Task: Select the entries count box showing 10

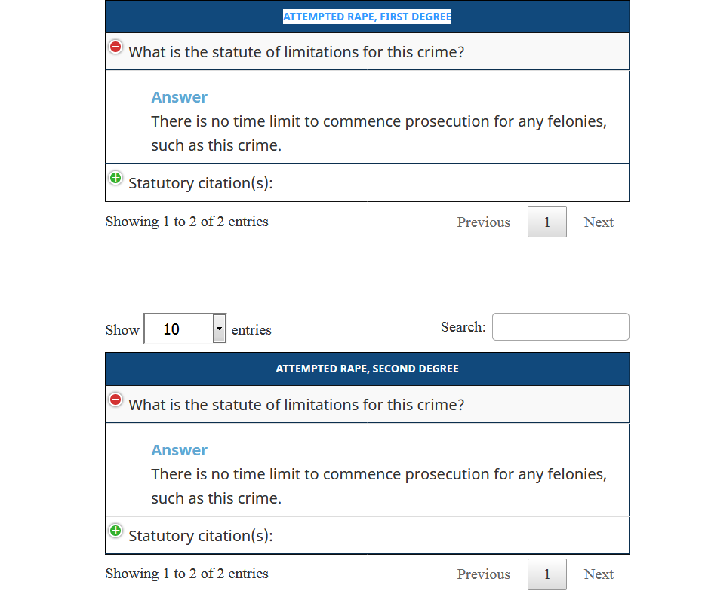Action: click(x=185, y=329)
